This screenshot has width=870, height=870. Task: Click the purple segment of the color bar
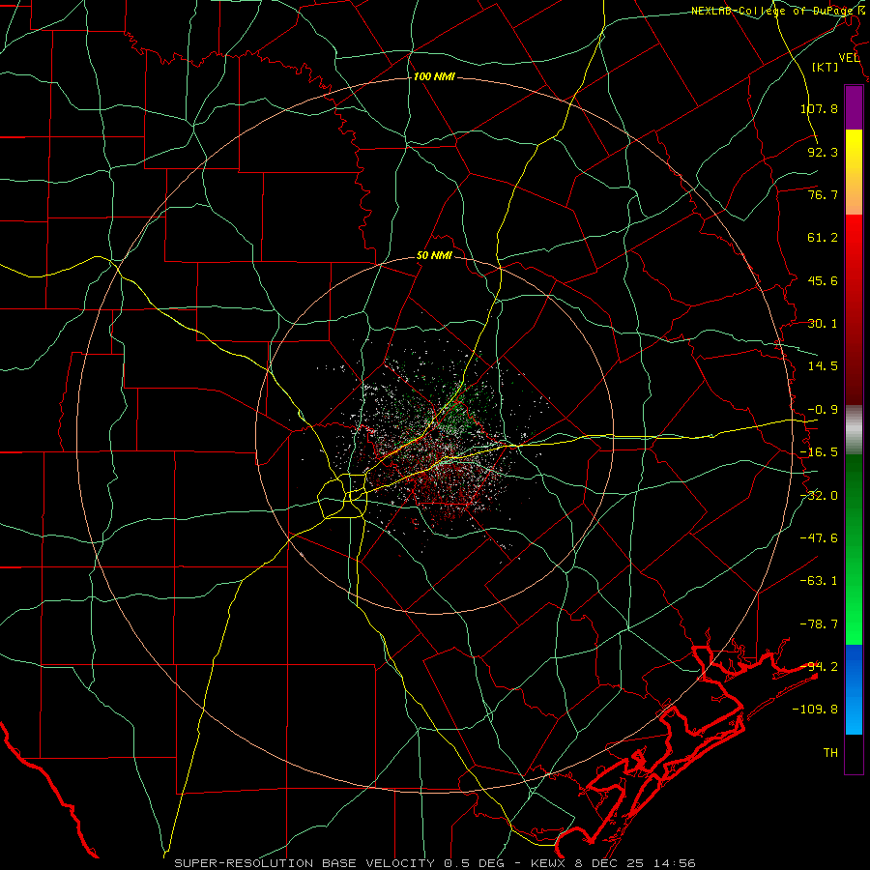coord(854,107)
